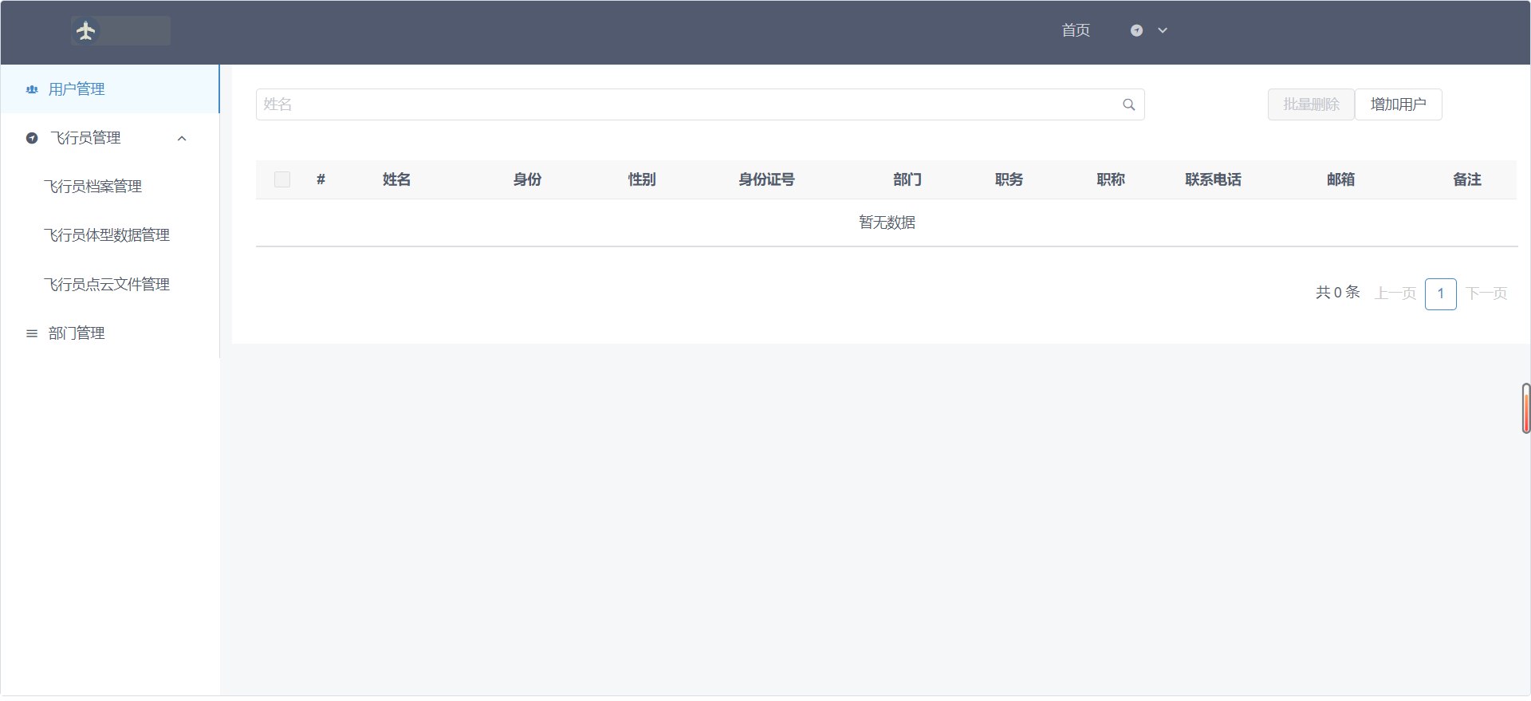Viewport: 1531px width, 701px height.
Task: Click the # column header
Action: 321,179
